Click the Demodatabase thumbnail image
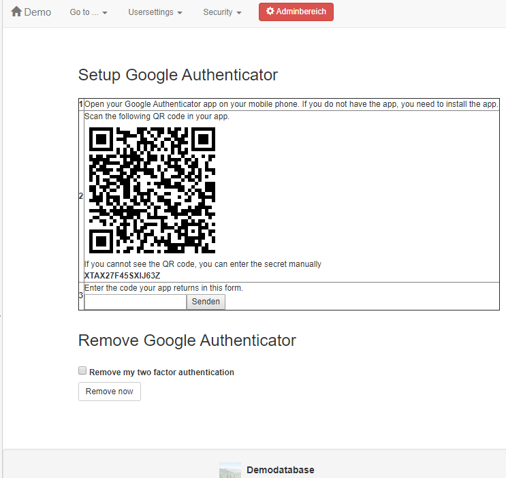Screen dimensions: 506x478 (230, 470)
